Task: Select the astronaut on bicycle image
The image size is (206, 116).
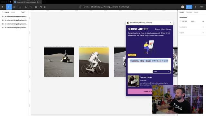Action: [94, 62]
